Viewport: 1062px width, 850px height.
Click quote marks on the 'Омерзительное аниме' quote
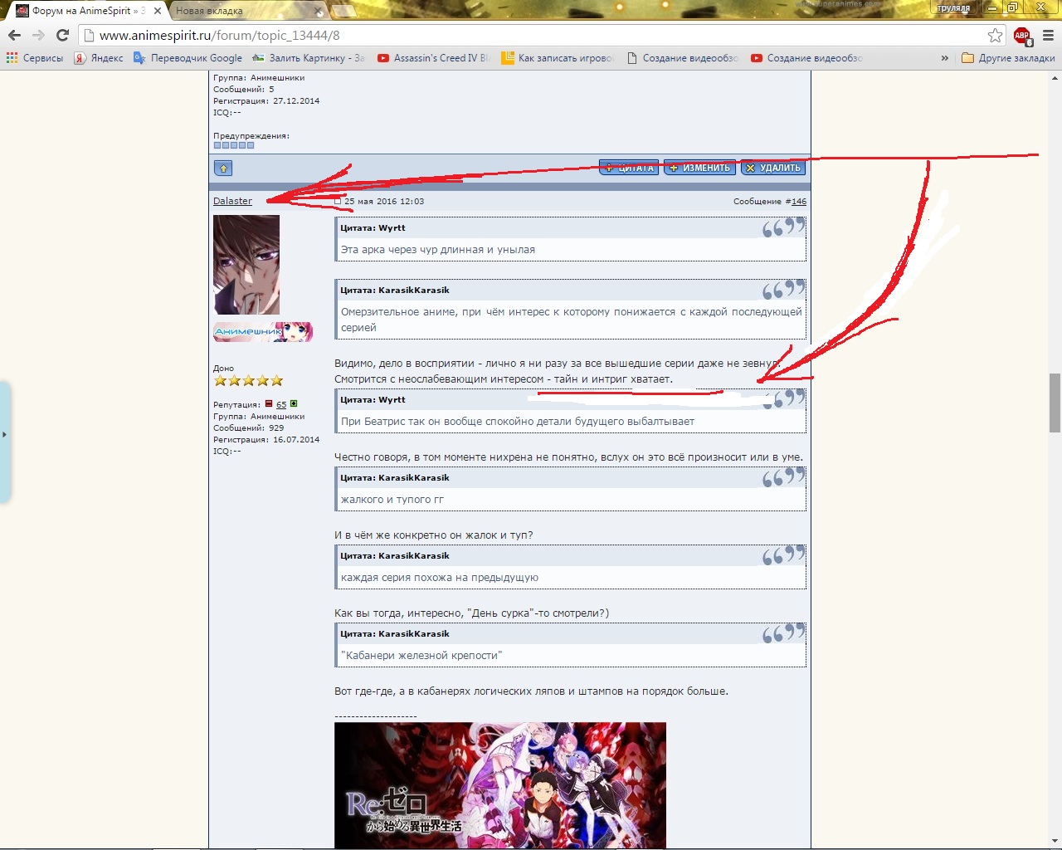click(x=783, y=290)
